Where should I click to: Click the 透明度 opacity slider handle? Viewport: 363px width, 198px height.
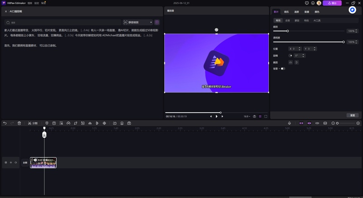[x=343, y=42]
